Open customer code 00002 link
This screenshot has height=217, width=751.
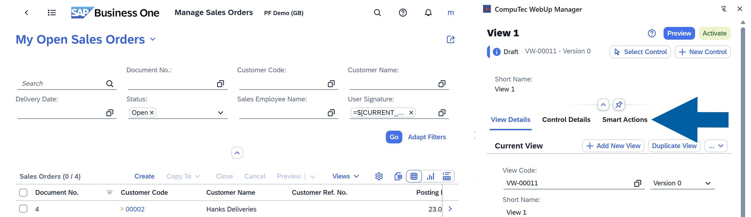pos(135,209)
